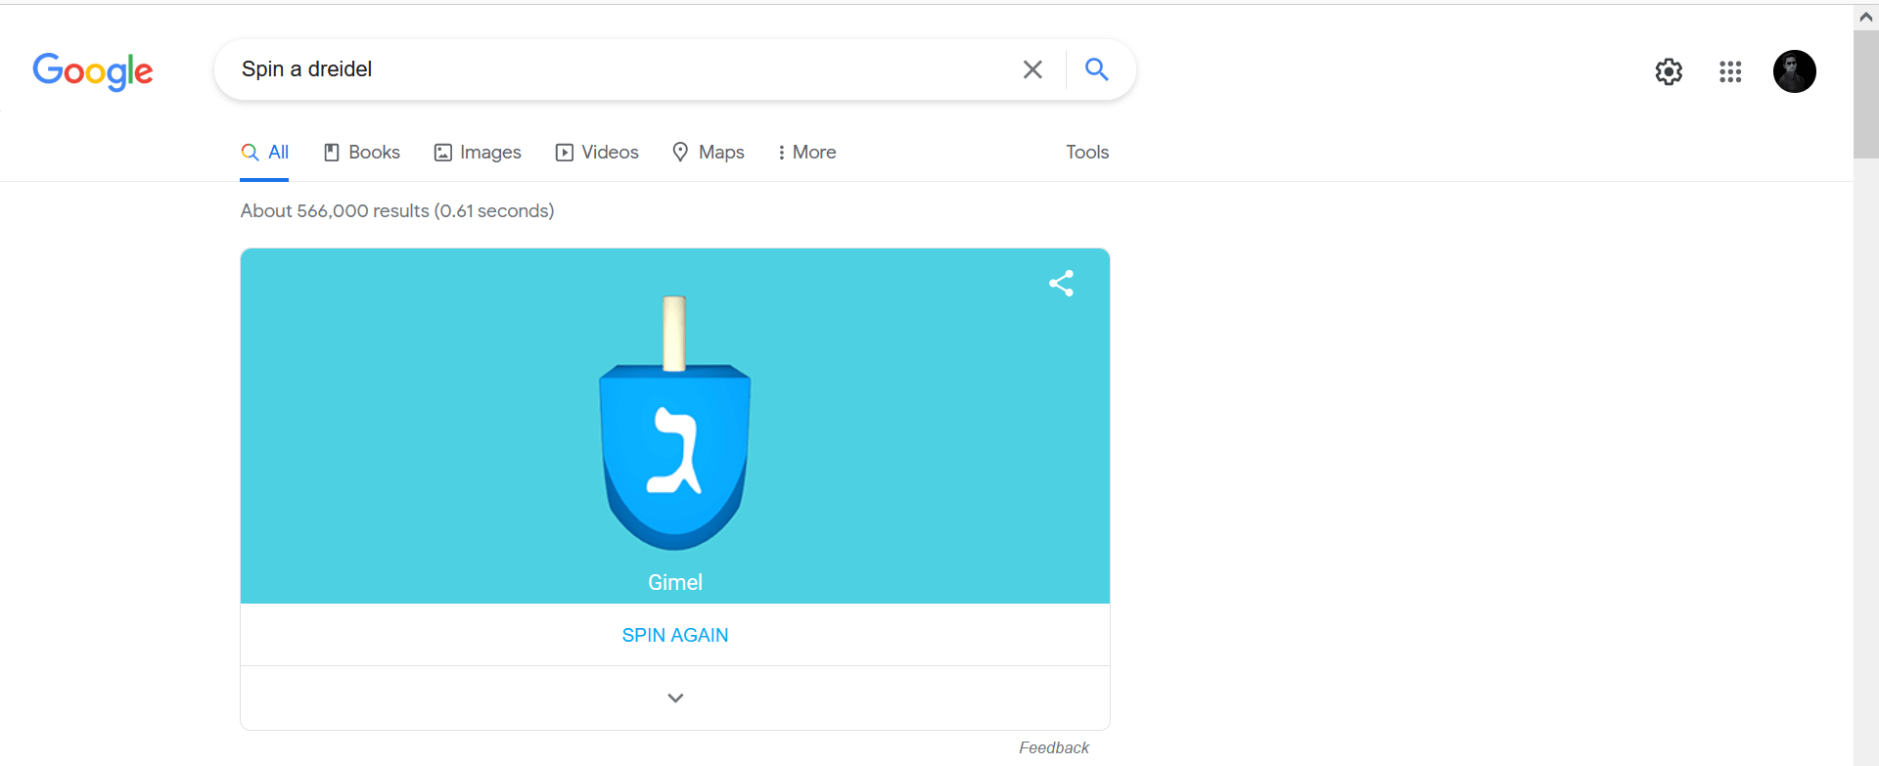Click the vertical scrollbar thumb
The width and height of the screenshot is (1879, 766).
[x=1866, y=95]
